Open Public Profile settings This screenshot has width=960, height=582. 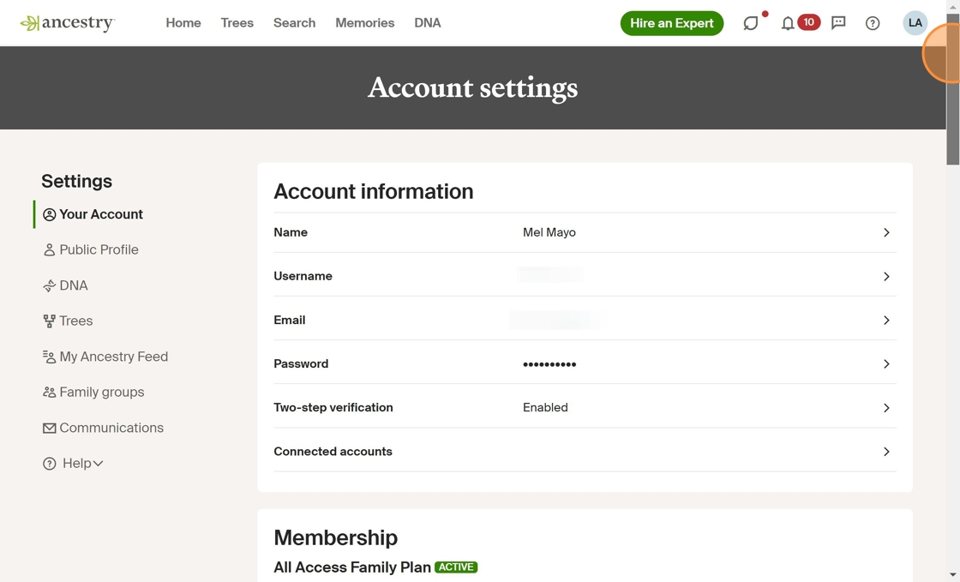[x=99, y=249]
